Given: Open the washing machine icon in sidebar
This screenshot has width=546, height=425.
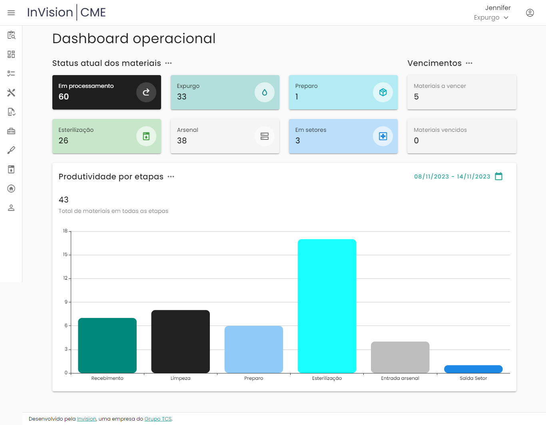Looking at the screenshot, I should 11,169.
